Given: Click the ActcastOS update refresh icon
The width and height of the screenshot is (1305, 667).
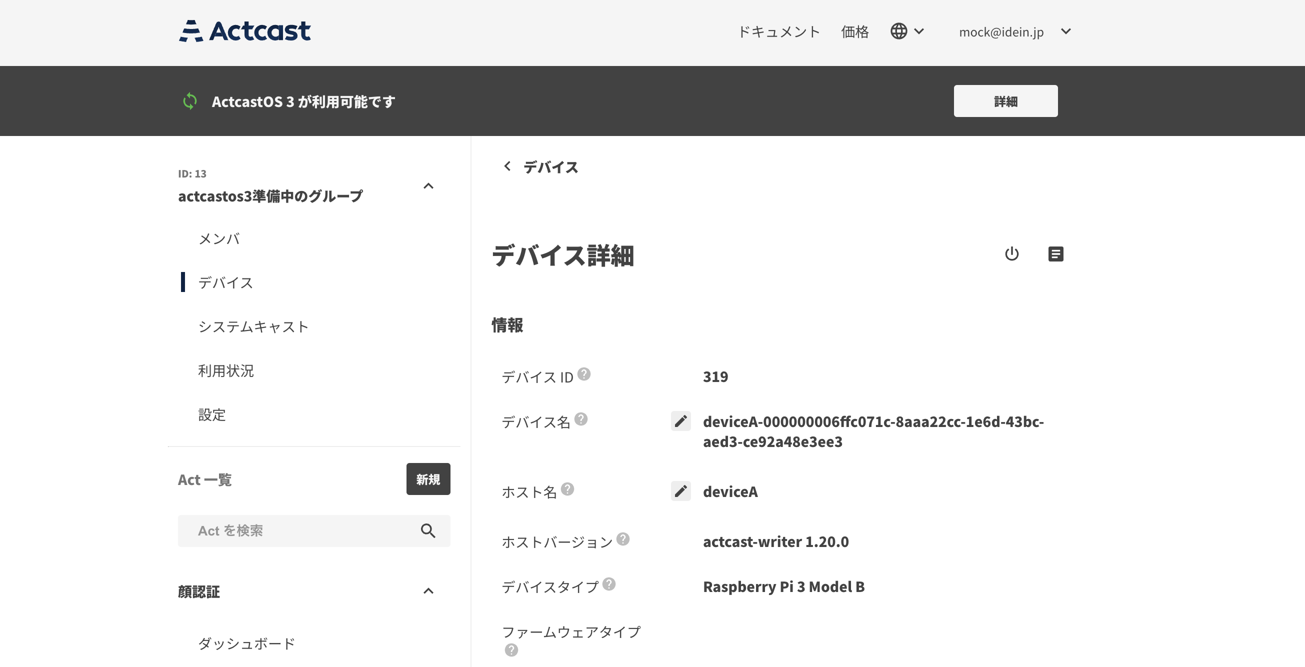Looking at the screenshot, I should [x=190, y=101].
